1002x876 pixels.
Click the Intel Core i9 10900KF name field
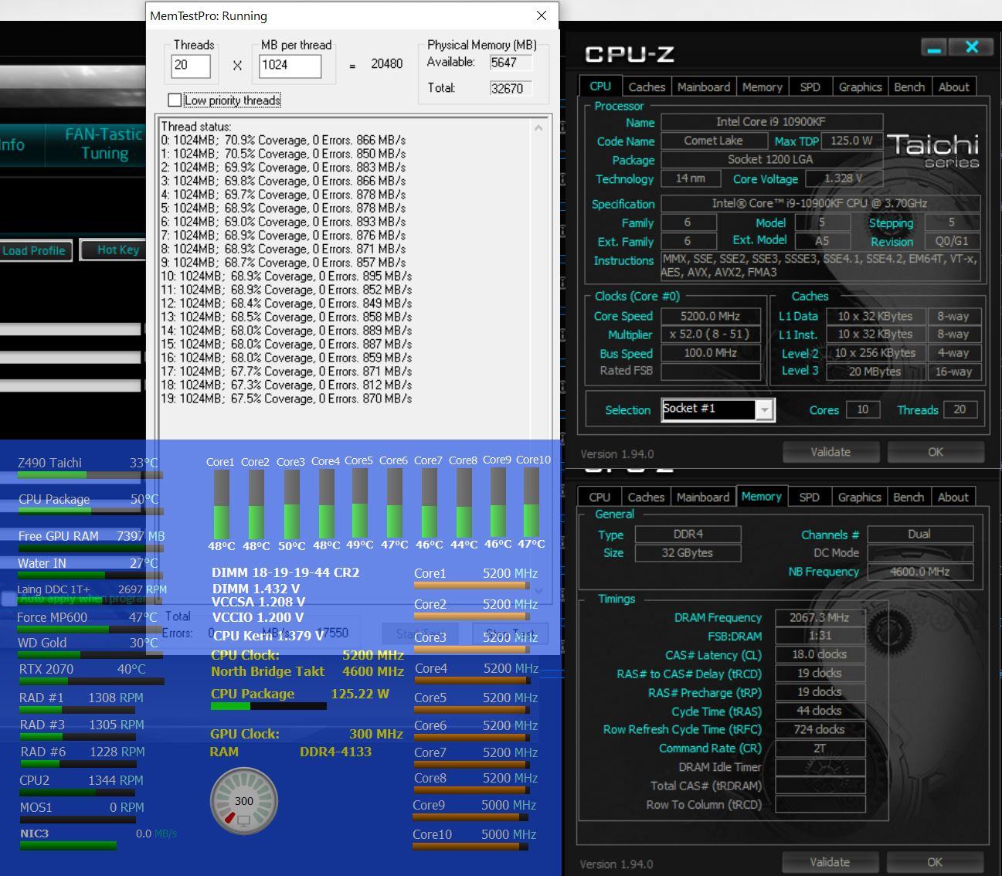(x=772, y=122)
